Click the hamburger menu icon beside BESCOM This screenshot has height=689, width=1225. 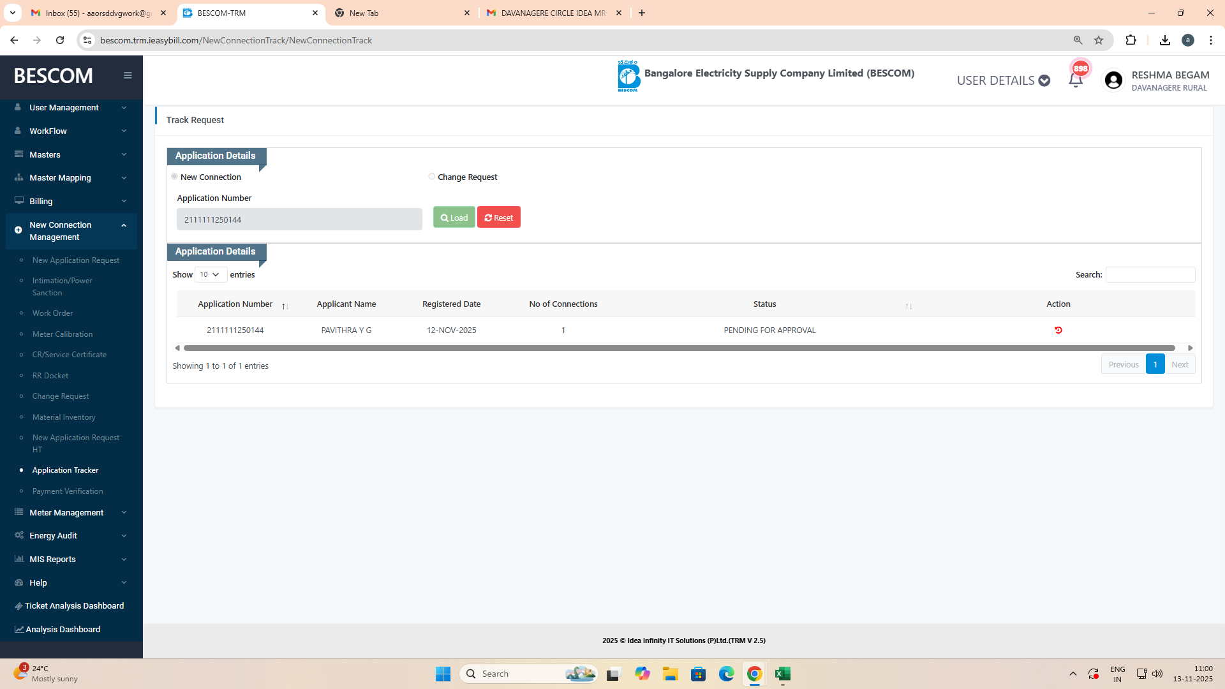pyautogui.click(x=128, y=75)
